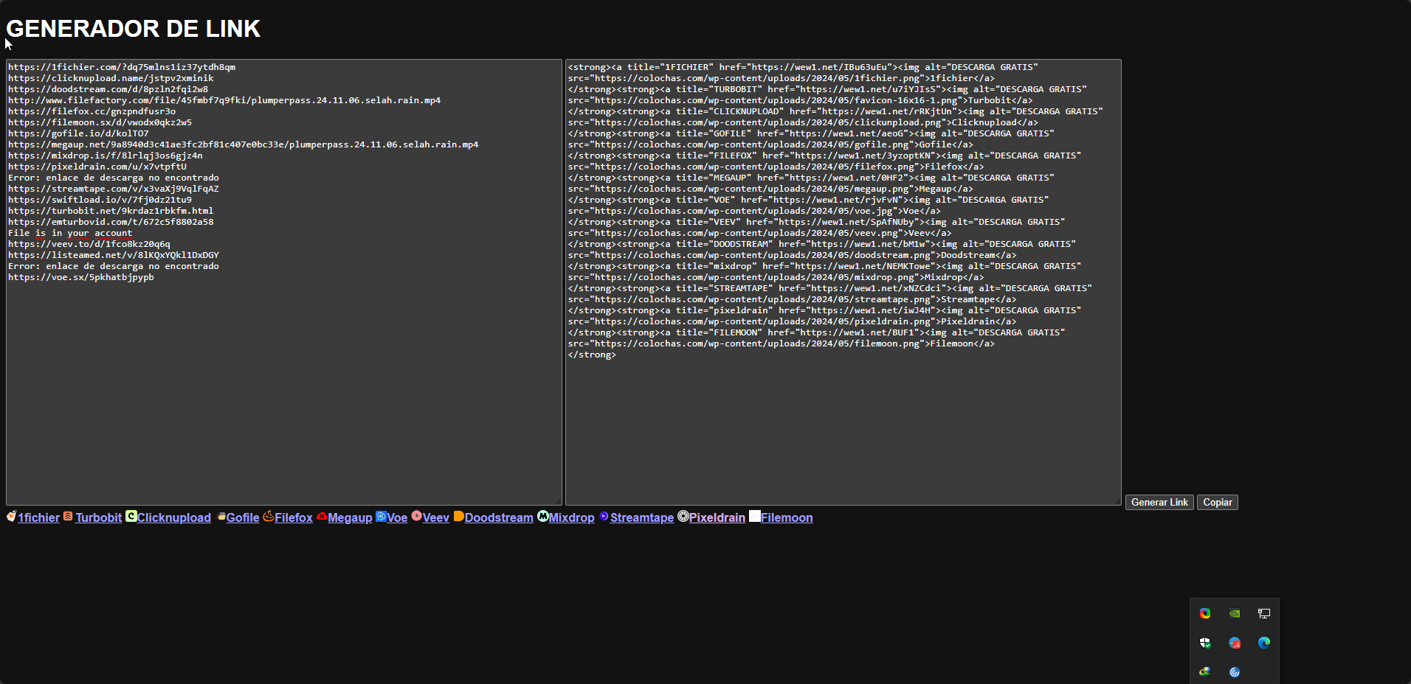The height and width of the screenshot is (684, 1411).
Task: Click the red Megaup icon
Action: click(322, 517)
